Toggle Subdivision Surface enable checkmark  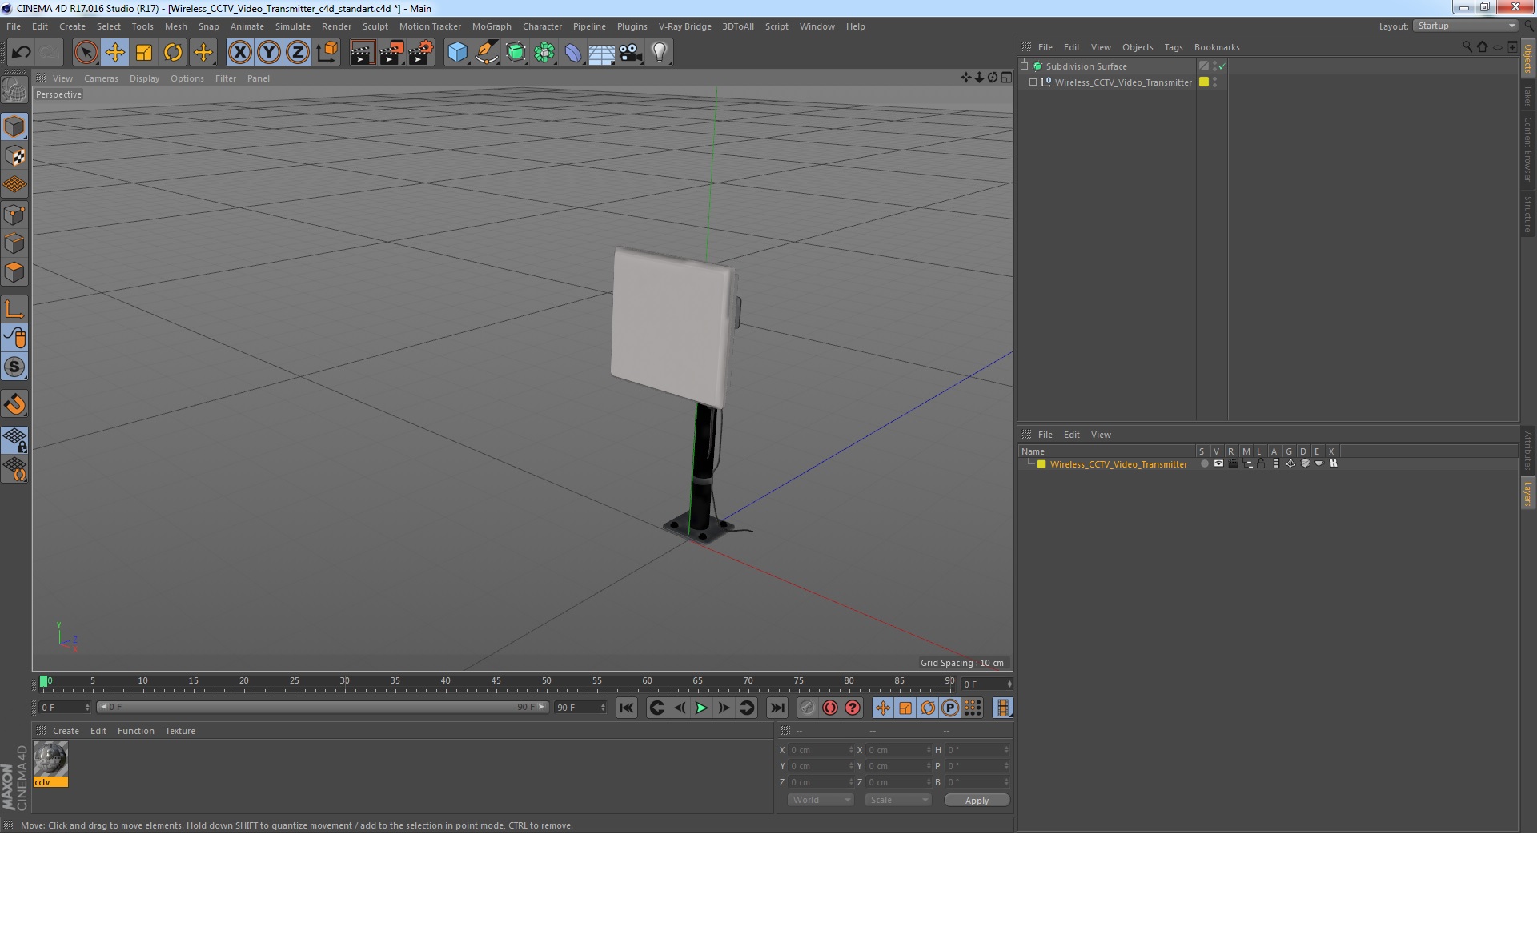pyautogui.click(x=1222, y=66)
